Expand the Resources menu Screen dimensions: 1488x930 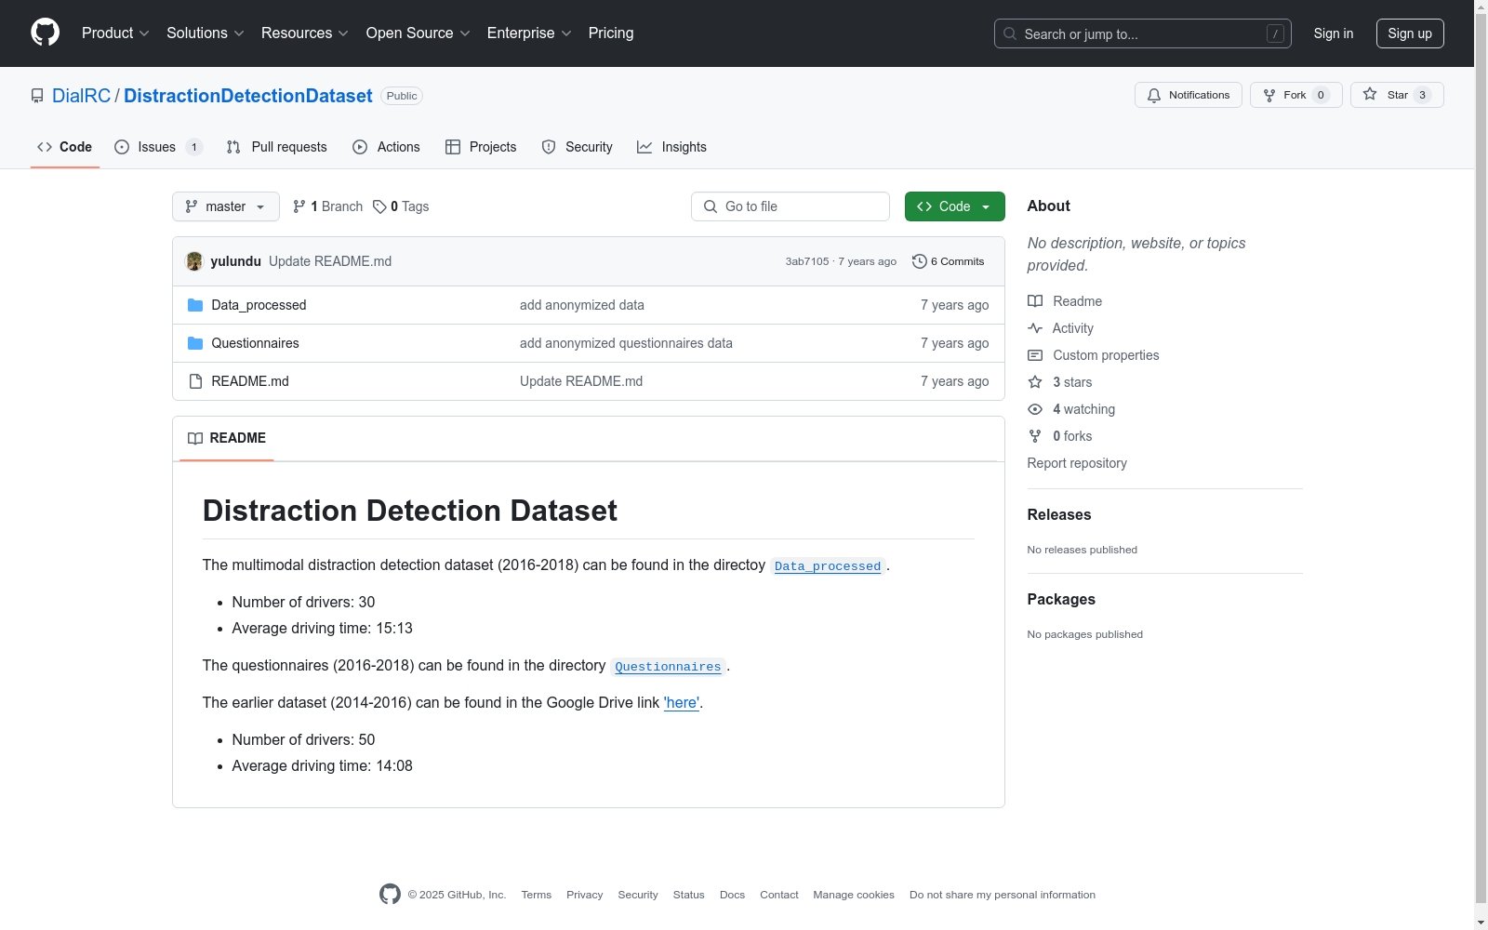point(305,33)
